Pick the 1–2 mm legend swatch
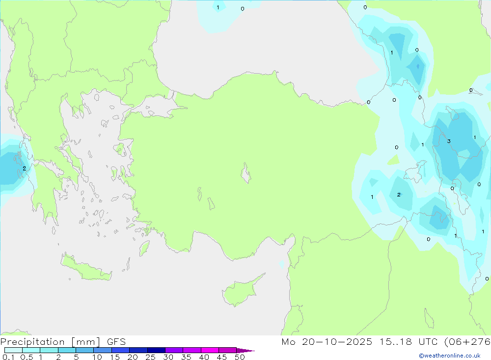This screenshot has width=491, height=360. coord(49,350)
